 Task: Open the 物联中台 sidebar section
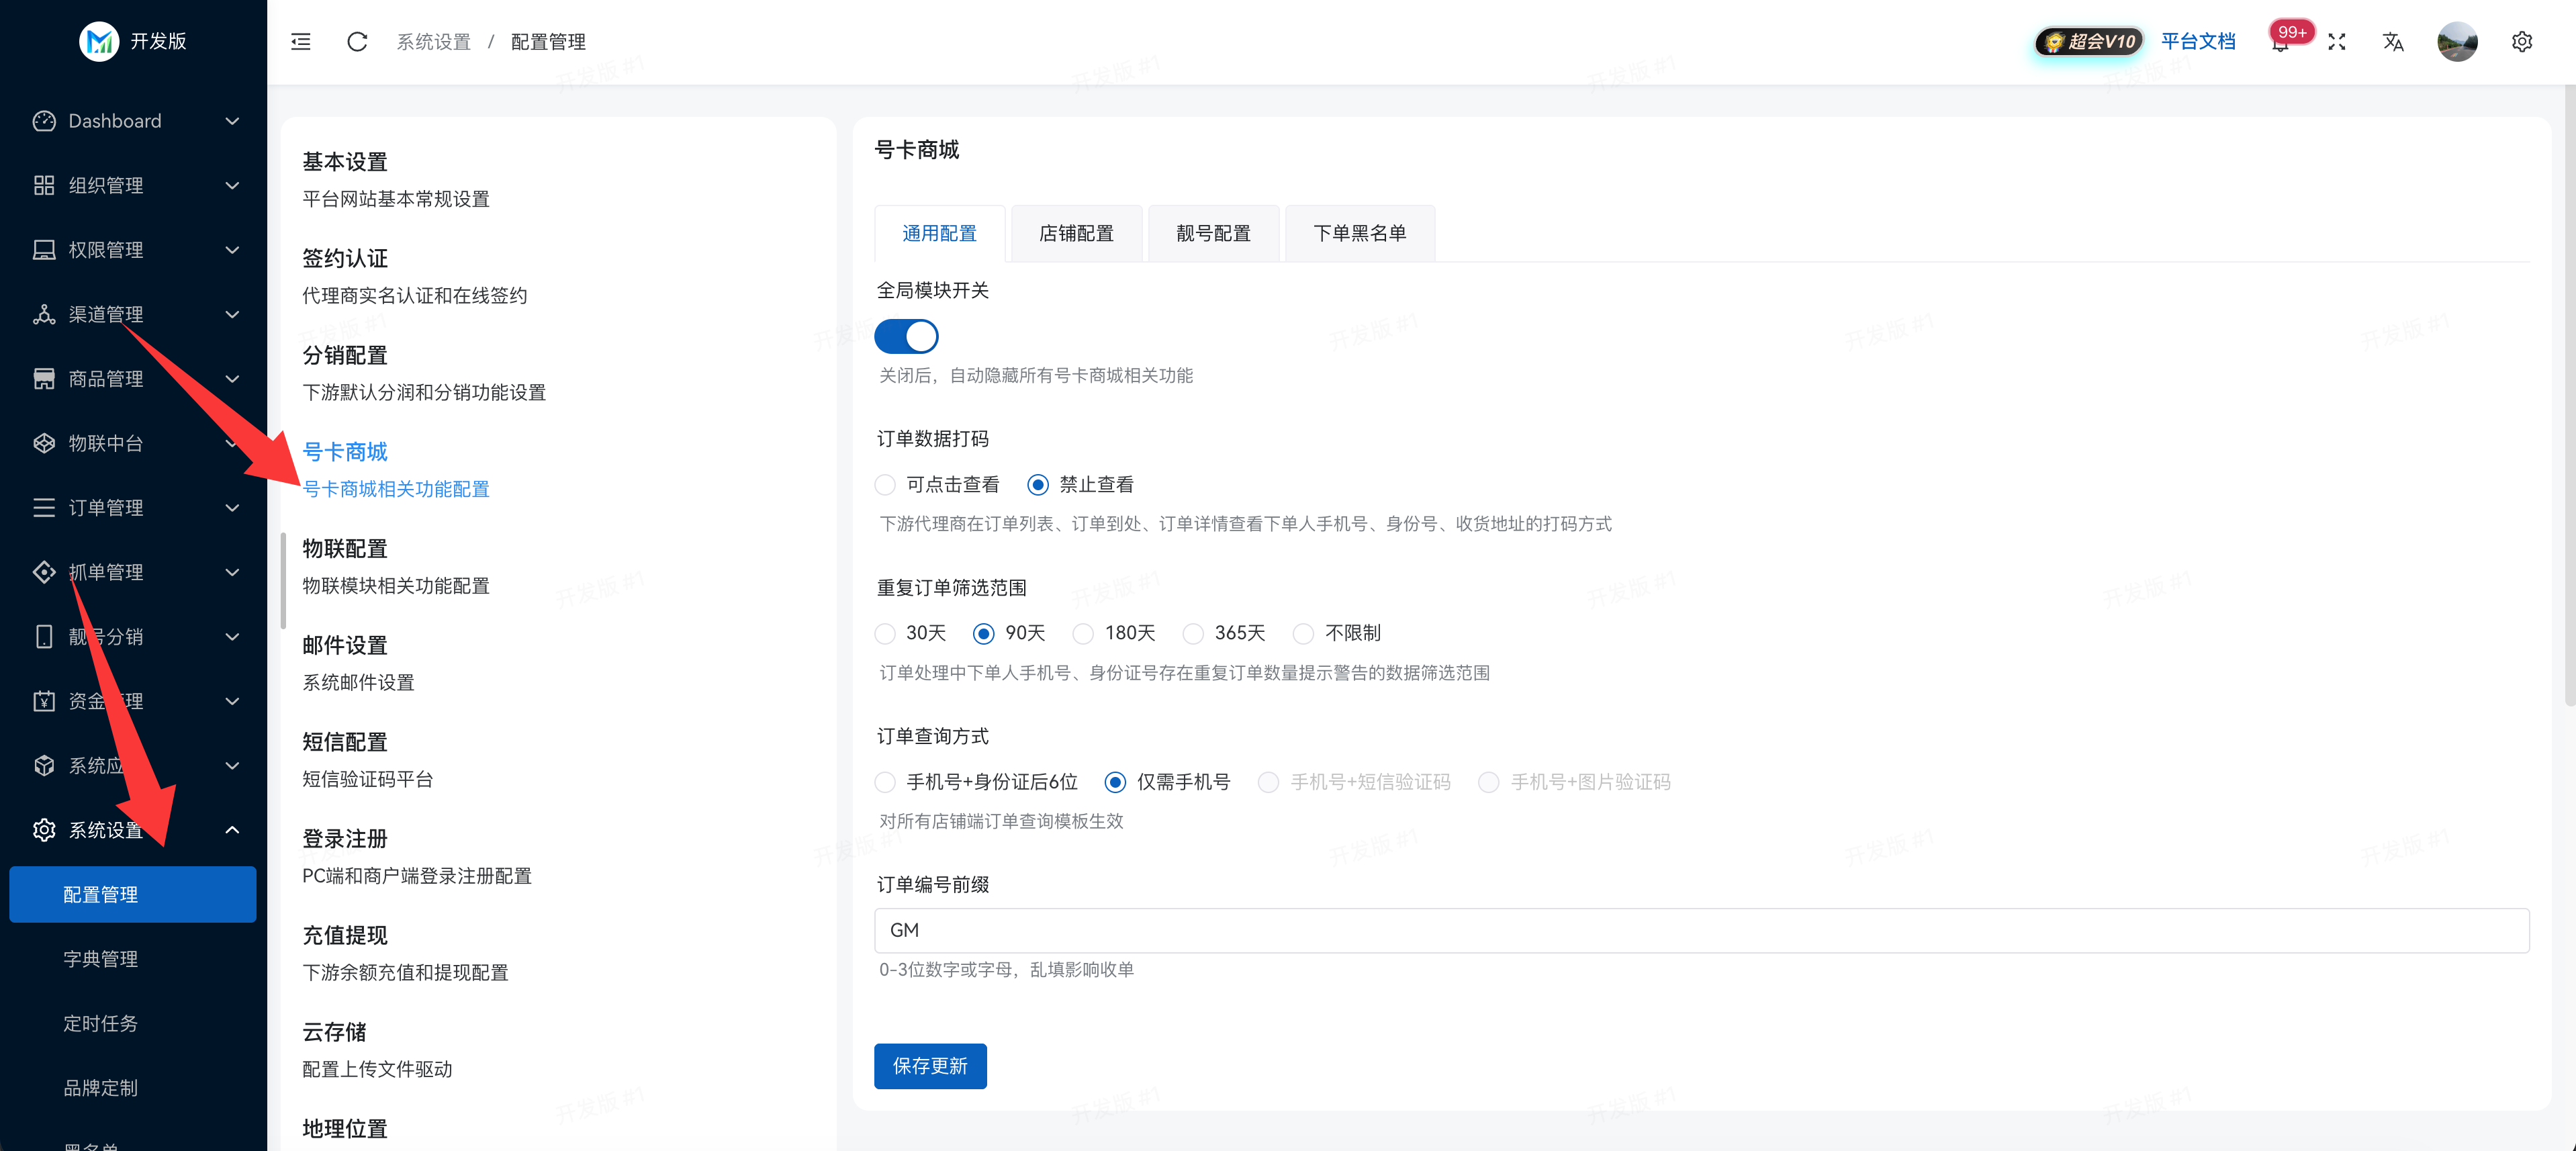coord(106,443)
